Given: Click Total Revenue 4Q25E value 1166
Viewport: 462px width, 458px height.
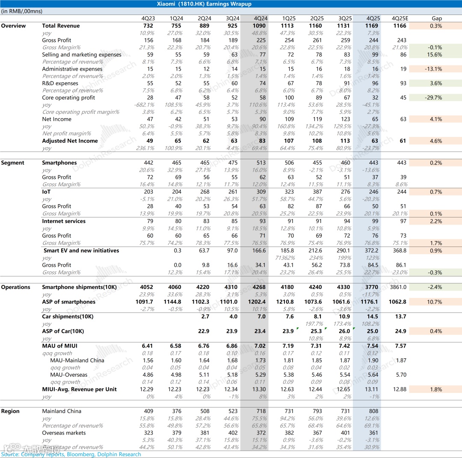Looking at the screenshot, I should click(x=400, y=26).
